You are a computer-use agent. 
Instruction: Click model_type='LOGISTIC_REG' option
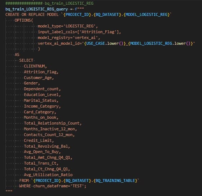(66, 26)
